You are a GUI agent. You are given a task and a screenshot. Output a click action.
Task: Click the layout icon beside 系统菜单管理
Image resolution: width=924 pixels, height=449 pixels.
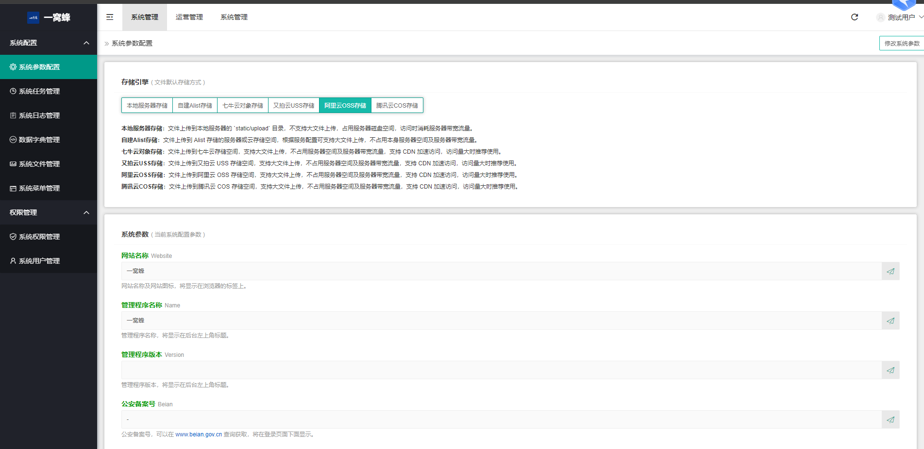[13, 188]
